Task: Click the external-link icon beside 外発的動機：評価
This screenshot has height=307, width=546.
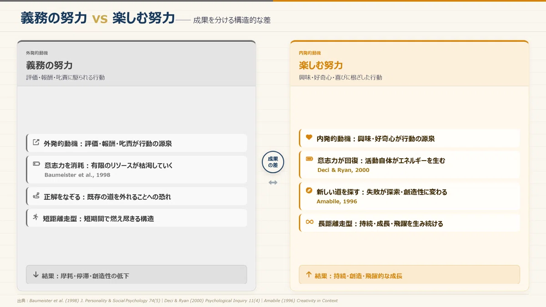Action: click(x=36, y=143)
